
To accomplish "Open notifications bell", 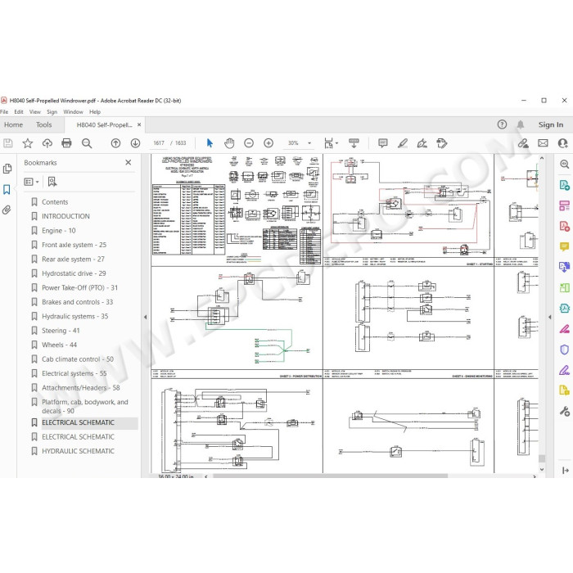I will tap(521, 125).
